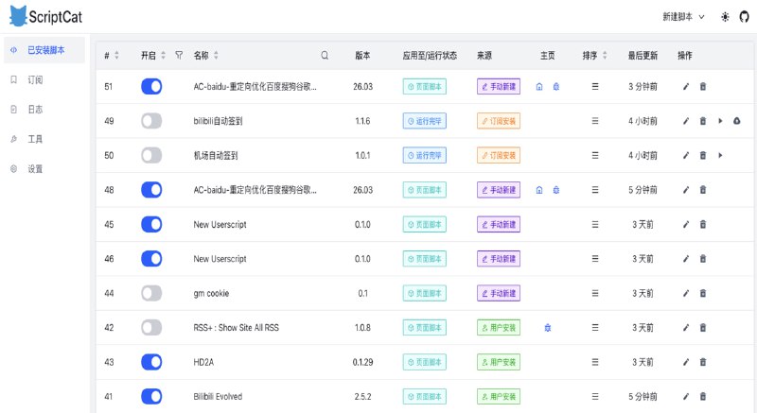The image size is (757, 413).
Task: Enable the bilibili自动签到 script toggle
Action: pos(151,121)
